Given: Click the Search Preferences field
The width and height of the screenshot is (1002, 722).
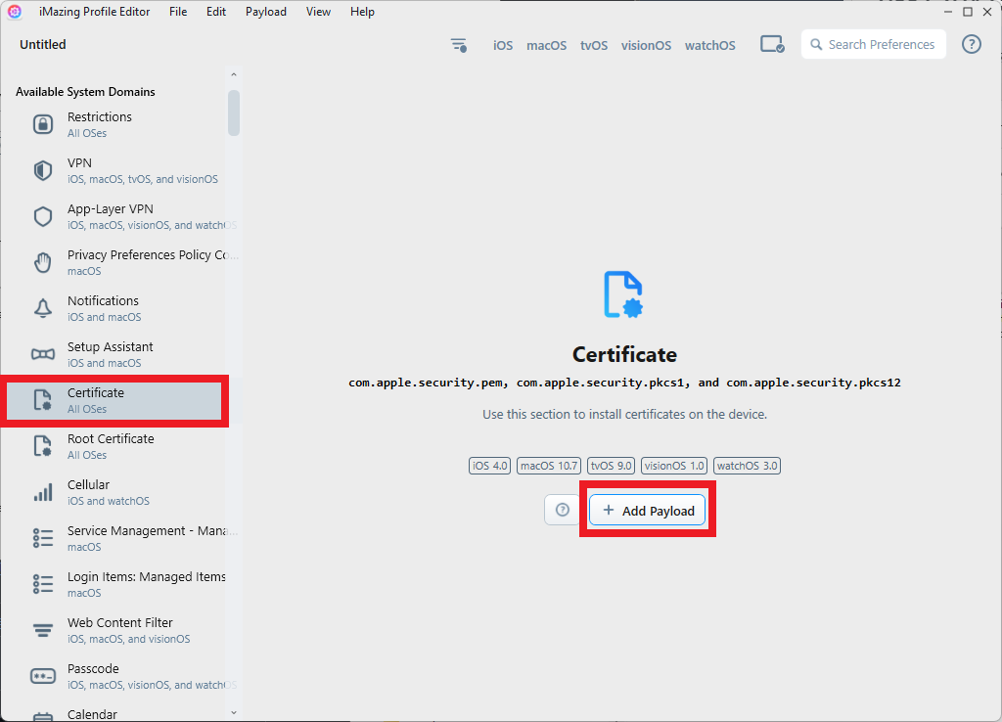Looking at the screenshot, I should coord(874,44).
